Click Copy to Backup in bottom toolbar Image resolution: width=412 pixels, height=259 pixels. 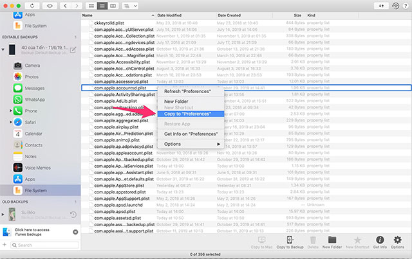(x=290, y=242)
